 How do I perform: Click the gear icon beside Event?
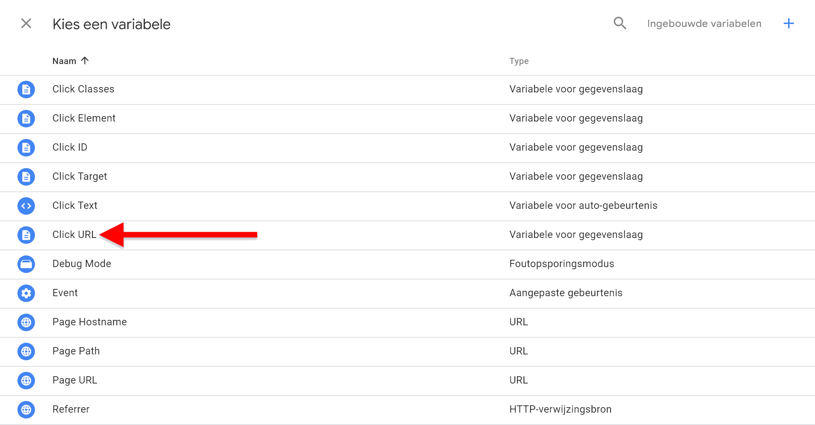pos(26,293)
